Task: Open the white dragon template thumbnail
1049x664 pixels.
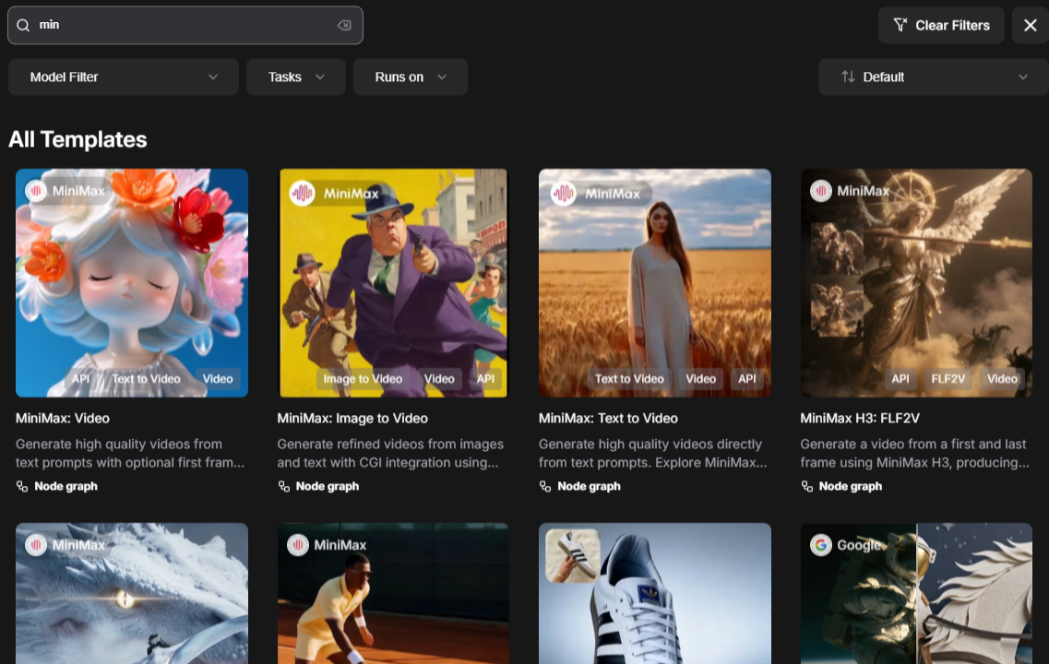Action: (132, 594)
